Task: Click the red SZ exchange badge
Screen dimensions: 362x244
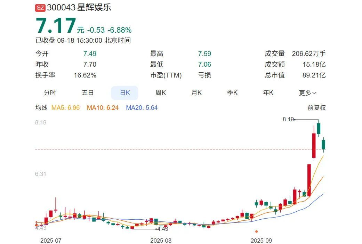Action: (x=40, y=8)
